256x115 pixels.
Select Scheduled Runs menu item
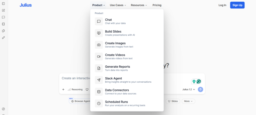click(127, 103)
